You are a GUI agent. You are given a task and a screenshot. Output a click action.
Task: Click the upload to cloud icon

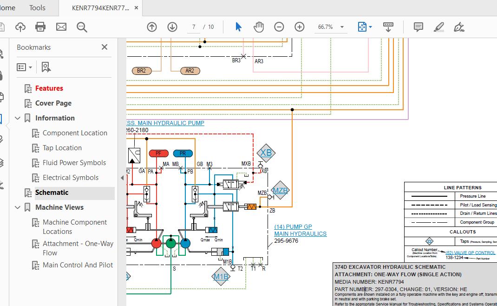click(x=20, y=27)
